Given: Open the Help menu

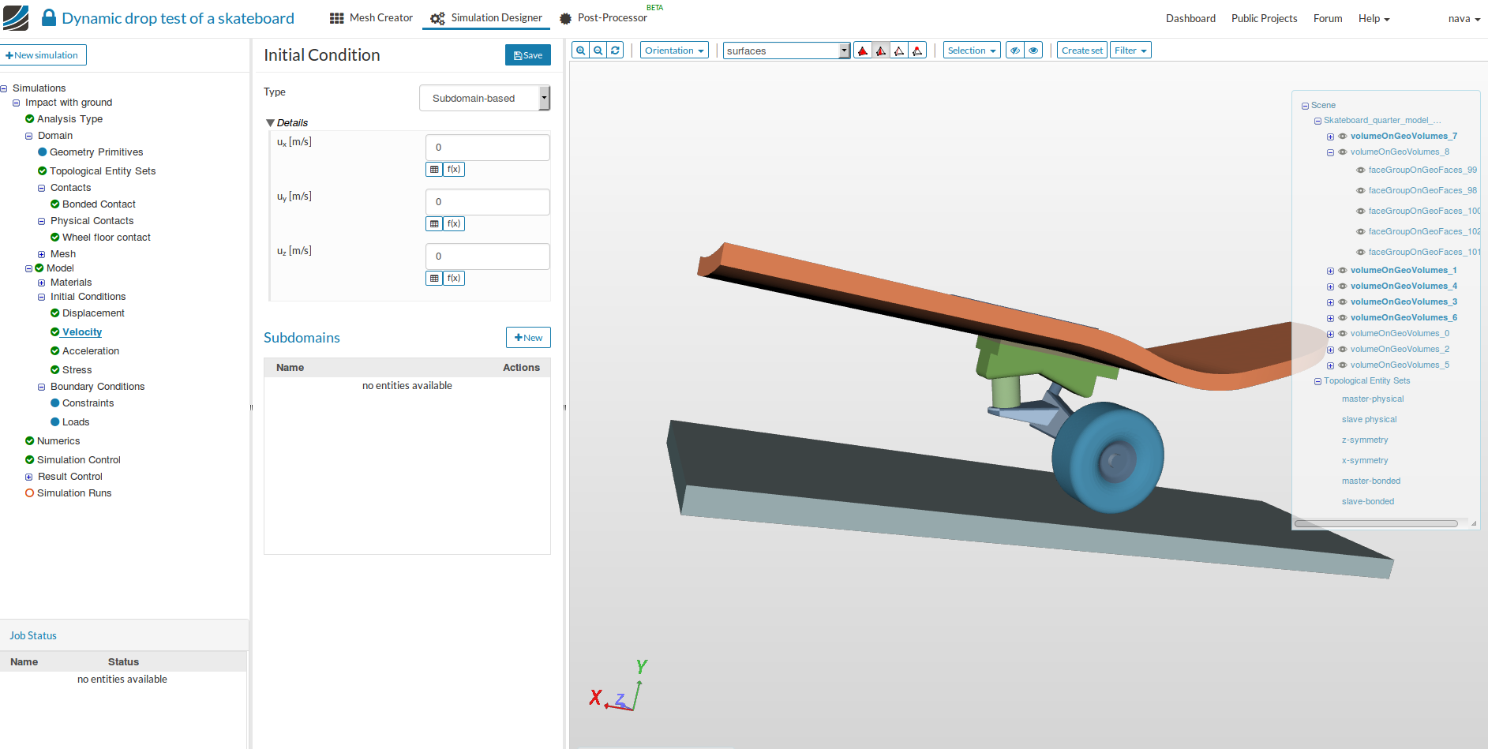Looking at the screenshot, I should click(1374, 18).
